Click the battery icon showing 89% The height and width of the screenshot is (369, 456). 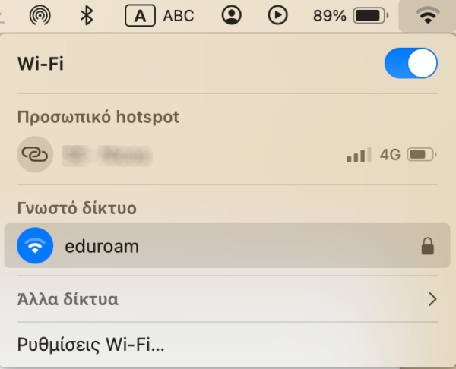(371, 15)
